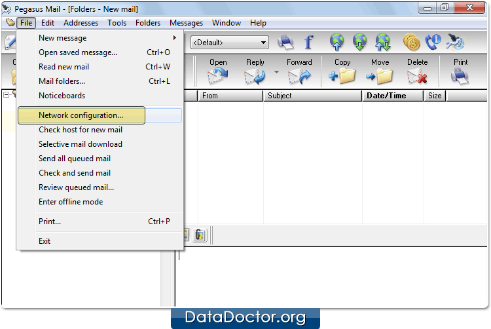Image resolution: width=491 pixels, height=329 pixels.
Task: Choose Open saved message... from File menu
Action: tap(100, 52)
